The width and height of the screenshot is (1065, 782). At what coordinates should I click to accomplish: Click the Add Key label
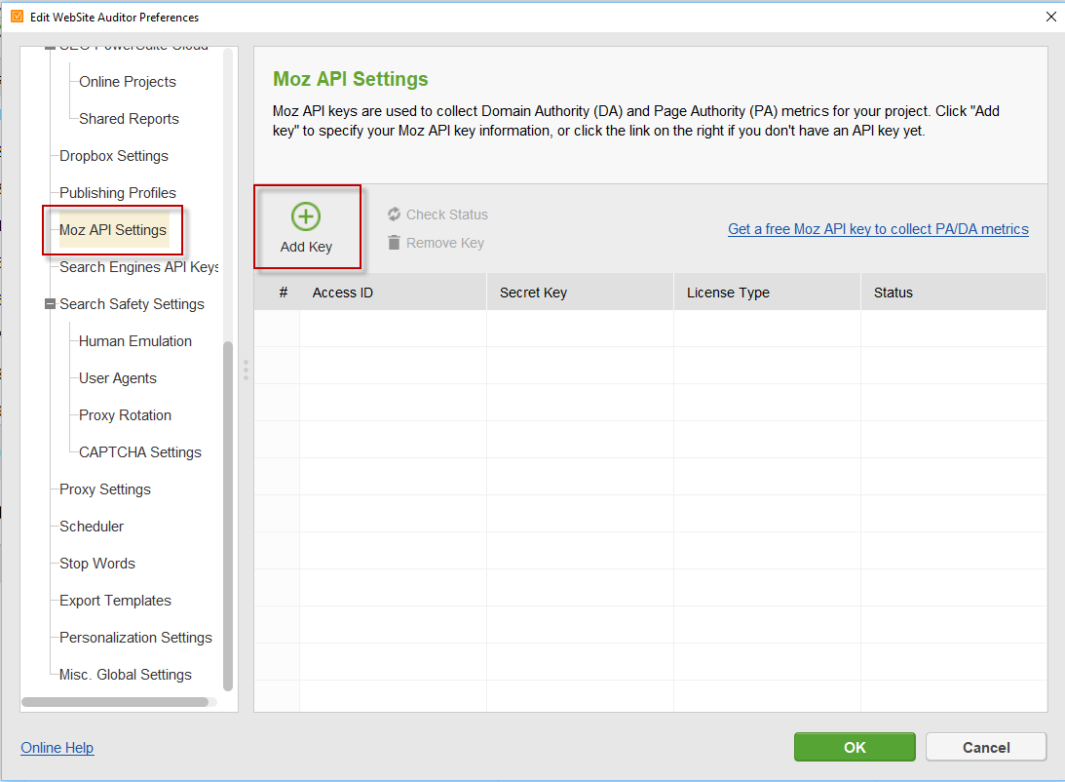[x=306, y=247]
